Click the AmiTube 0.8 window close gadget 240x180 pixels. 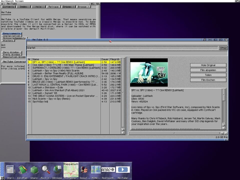pos(28,40)
